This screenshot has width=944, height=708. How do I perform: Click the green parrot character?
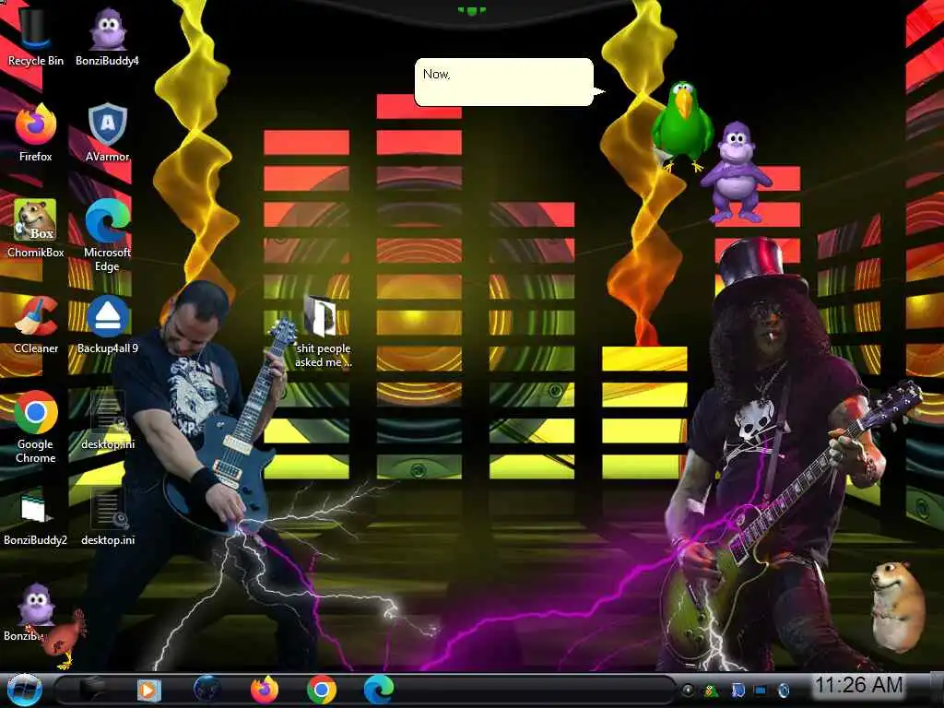(x=682, y=126)
